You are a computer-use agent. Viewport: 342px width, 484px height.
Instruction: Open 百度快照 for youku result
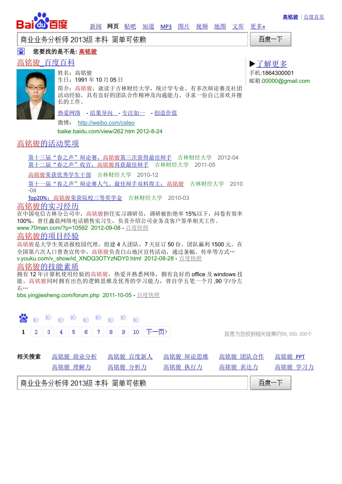pos(190,258)
